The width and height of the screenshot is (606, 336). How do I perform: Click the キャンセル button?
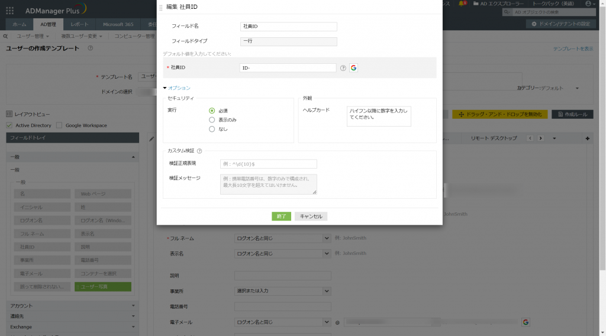311,217
